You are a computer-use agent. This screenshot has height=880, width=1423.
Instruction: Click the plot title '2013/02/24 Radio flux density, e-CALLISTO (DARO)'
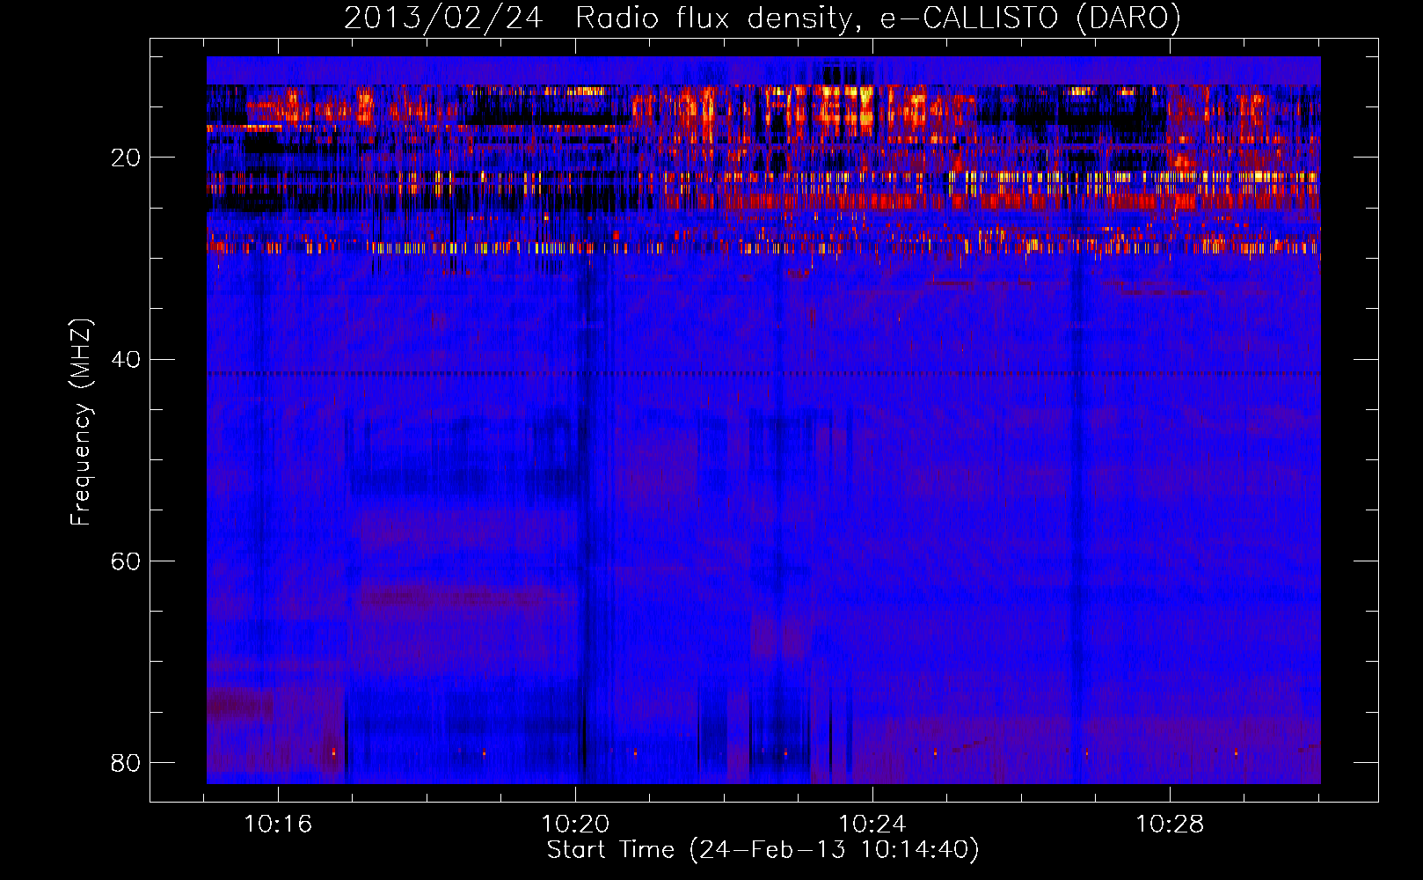pos(763,18)
